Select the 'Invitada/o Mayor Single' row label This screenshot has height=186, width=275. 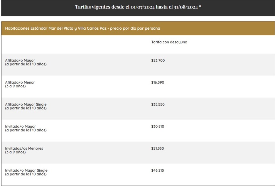[26, 170]
